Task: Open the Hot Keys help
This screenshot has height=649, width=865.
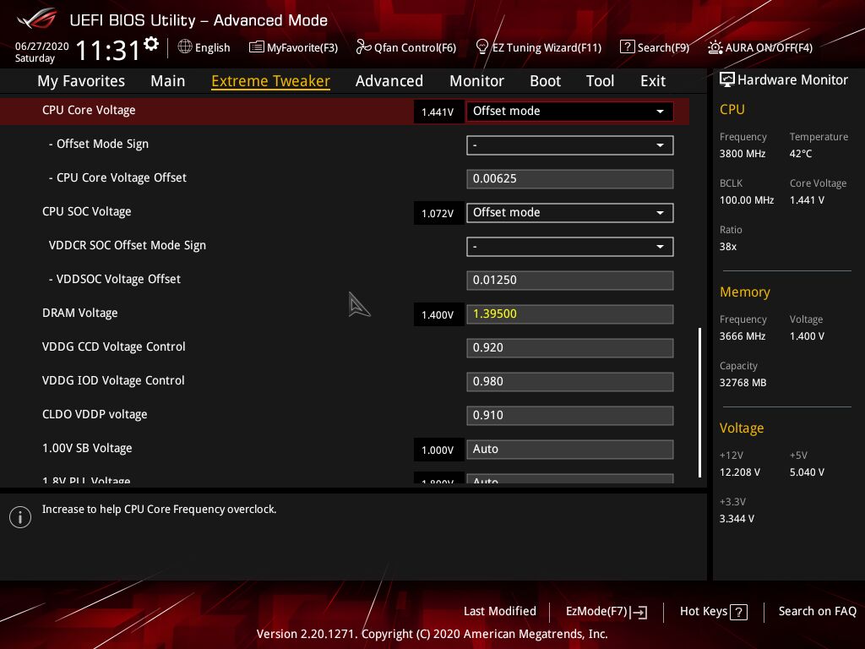Action: pyautogui.click(x=704, y=612)
